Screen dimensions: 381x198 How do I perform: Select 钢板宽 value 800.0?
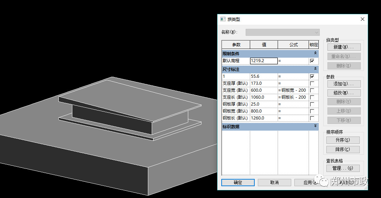(264, 111)
